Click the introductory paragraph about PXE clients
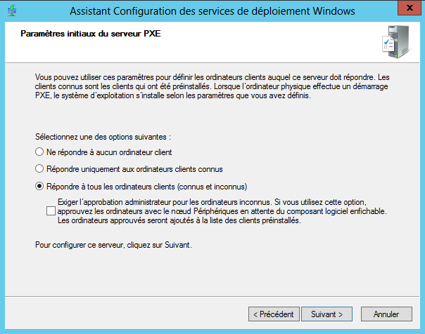The height and width of the screenshot is (334, 425). pos(212,86)
